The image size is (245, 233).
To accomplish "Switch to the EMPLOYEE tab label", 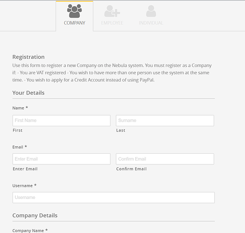I will pos(112,23).
